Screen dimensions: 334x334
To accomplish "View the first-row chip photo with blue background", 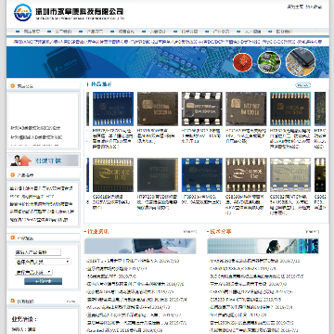I will [113, 109].
